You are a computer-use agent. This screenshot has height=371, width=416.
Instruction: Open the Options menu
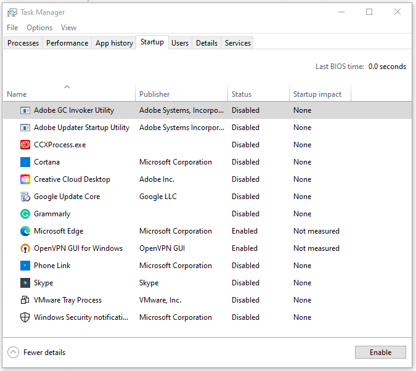pyautogui.click(x=39, y=28)
